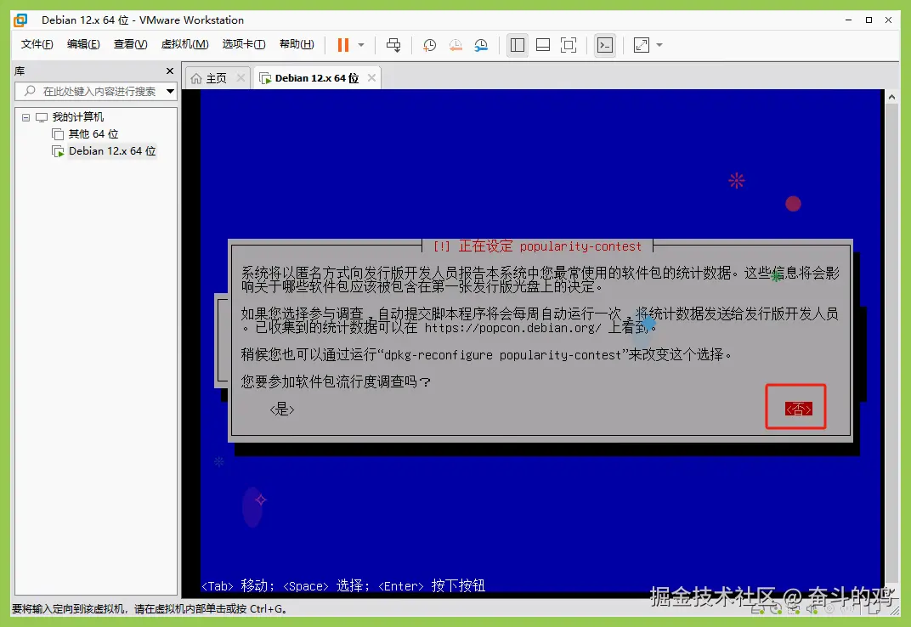911x627 pixels.
Task: Click the 其他 64 位 VM icon
Action: click(58, 135)
